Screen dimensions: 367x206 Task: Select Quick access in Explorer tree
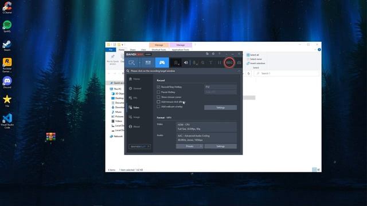coord(117,83)
